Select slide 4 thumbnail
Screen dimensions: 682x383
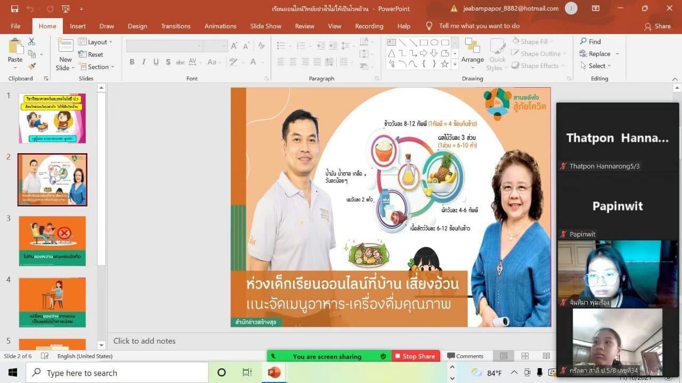point(52,302)
